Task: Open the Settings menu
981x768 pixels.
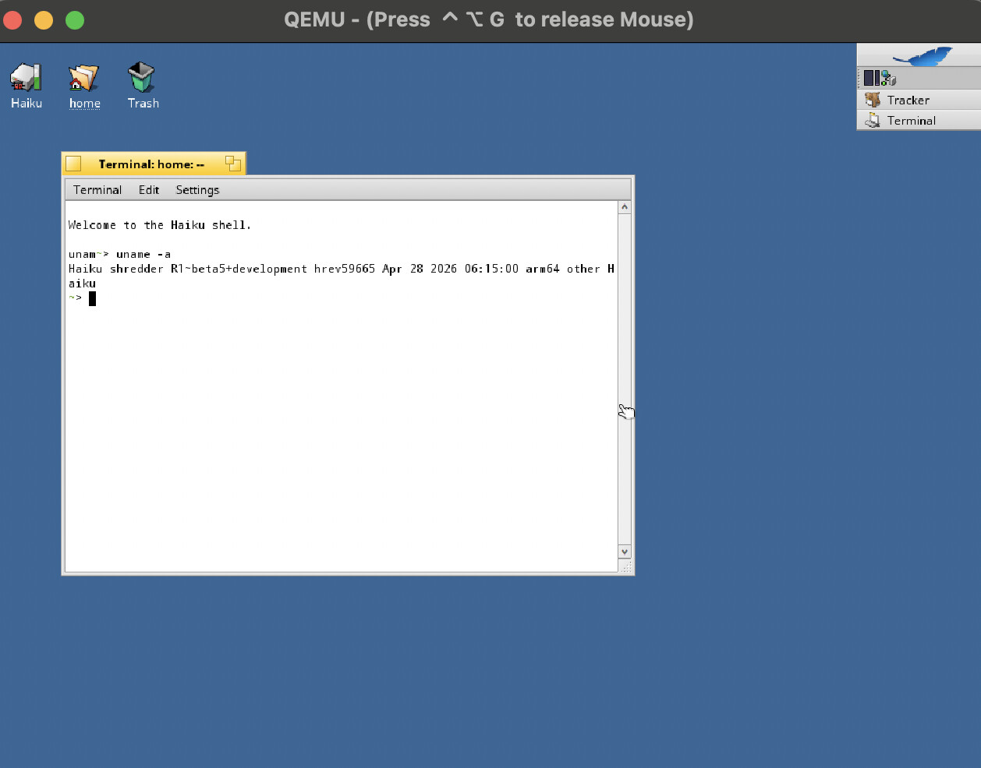Action: 197,190
